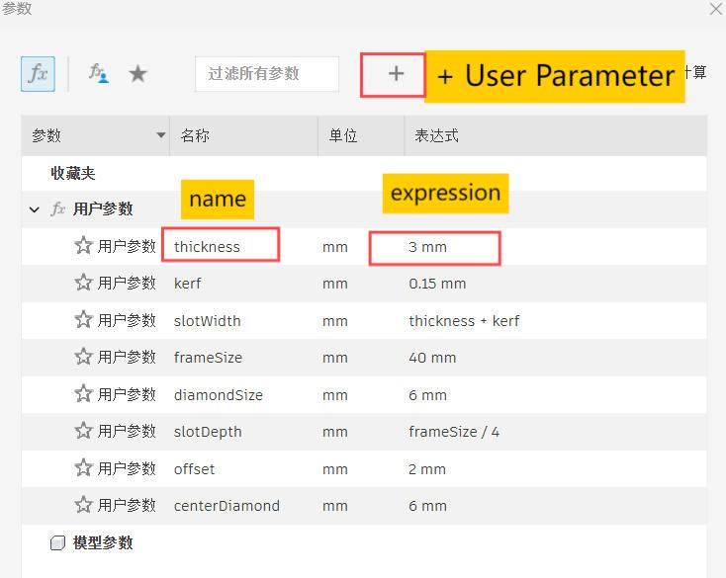Click 用户参数 label in kerf row

(127, 283)
